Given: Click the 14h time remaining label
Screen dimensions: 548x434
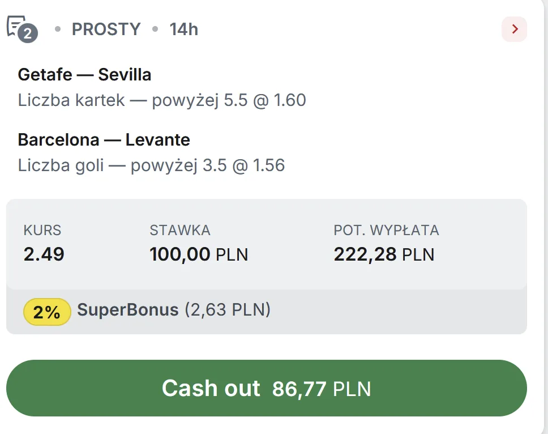Looking at the screenshot, I should coord(182,29).
